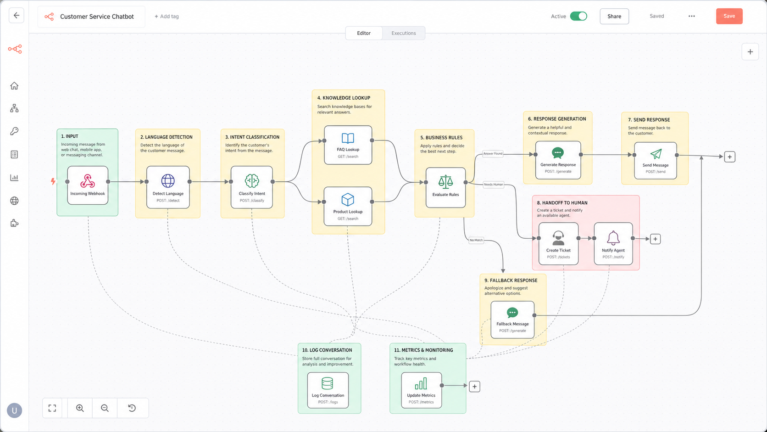Open the user avatar U
The height and width of the screenshot is (432, 767).
(x=14, y=410)
